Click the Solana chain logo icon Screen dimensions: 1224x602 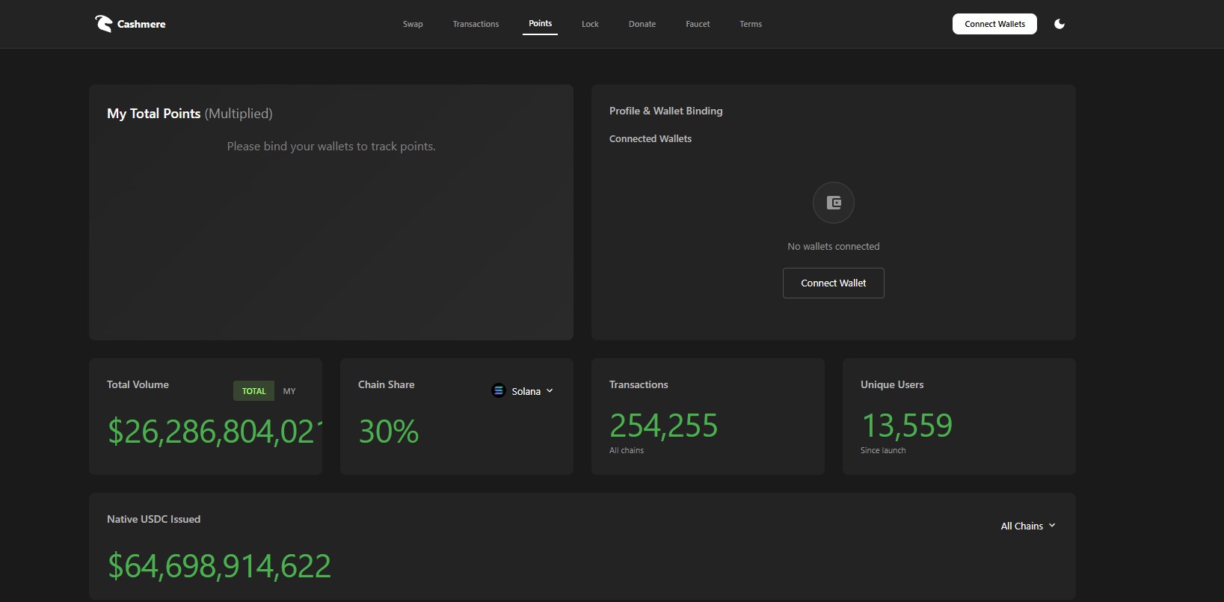[x=499, y=390]
